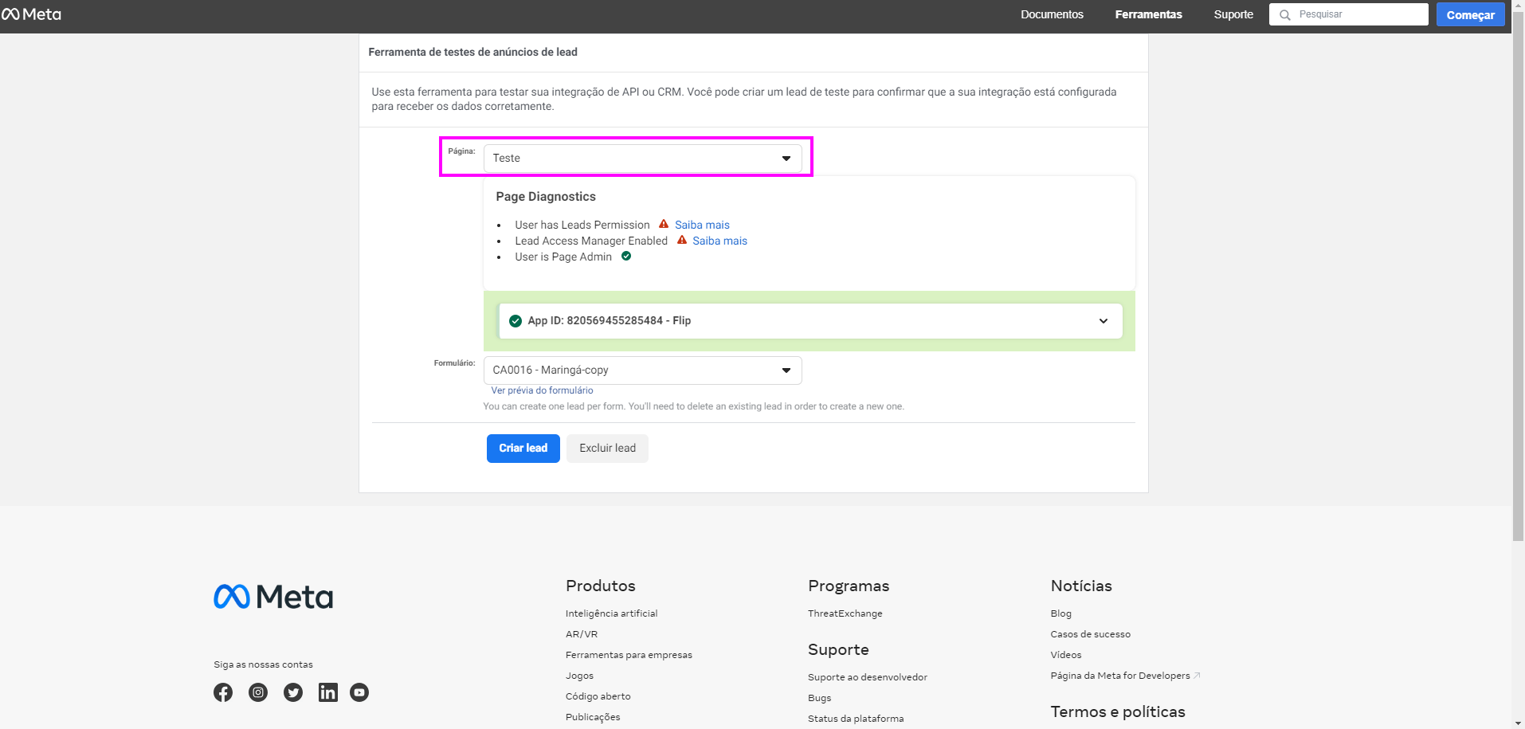This screenshot has height=729, width=1525.
Task: Open Status da plataforma footer link
Action: click(x=856, y=719)
